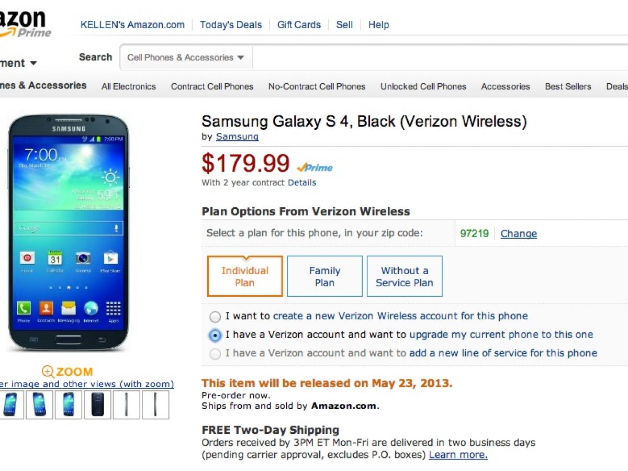Select the black back-view phone thumbnail

(x=97, y=405)
